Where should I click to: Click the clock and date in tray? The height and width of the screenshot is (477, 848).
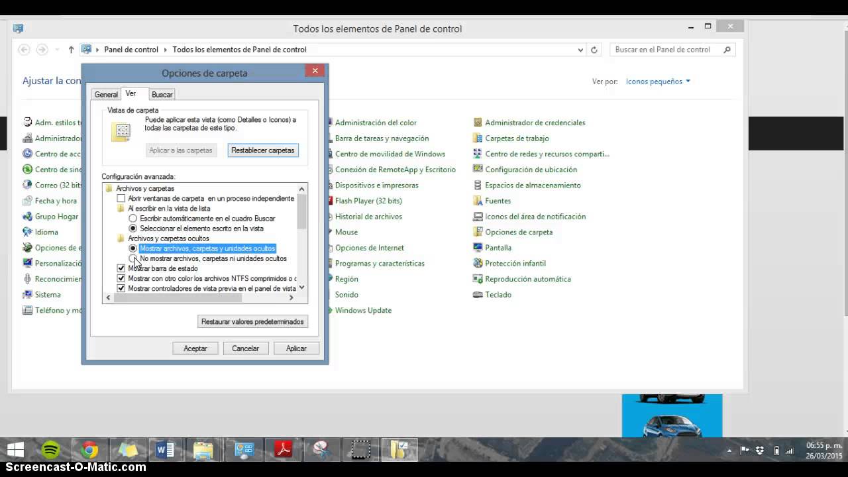823,450
